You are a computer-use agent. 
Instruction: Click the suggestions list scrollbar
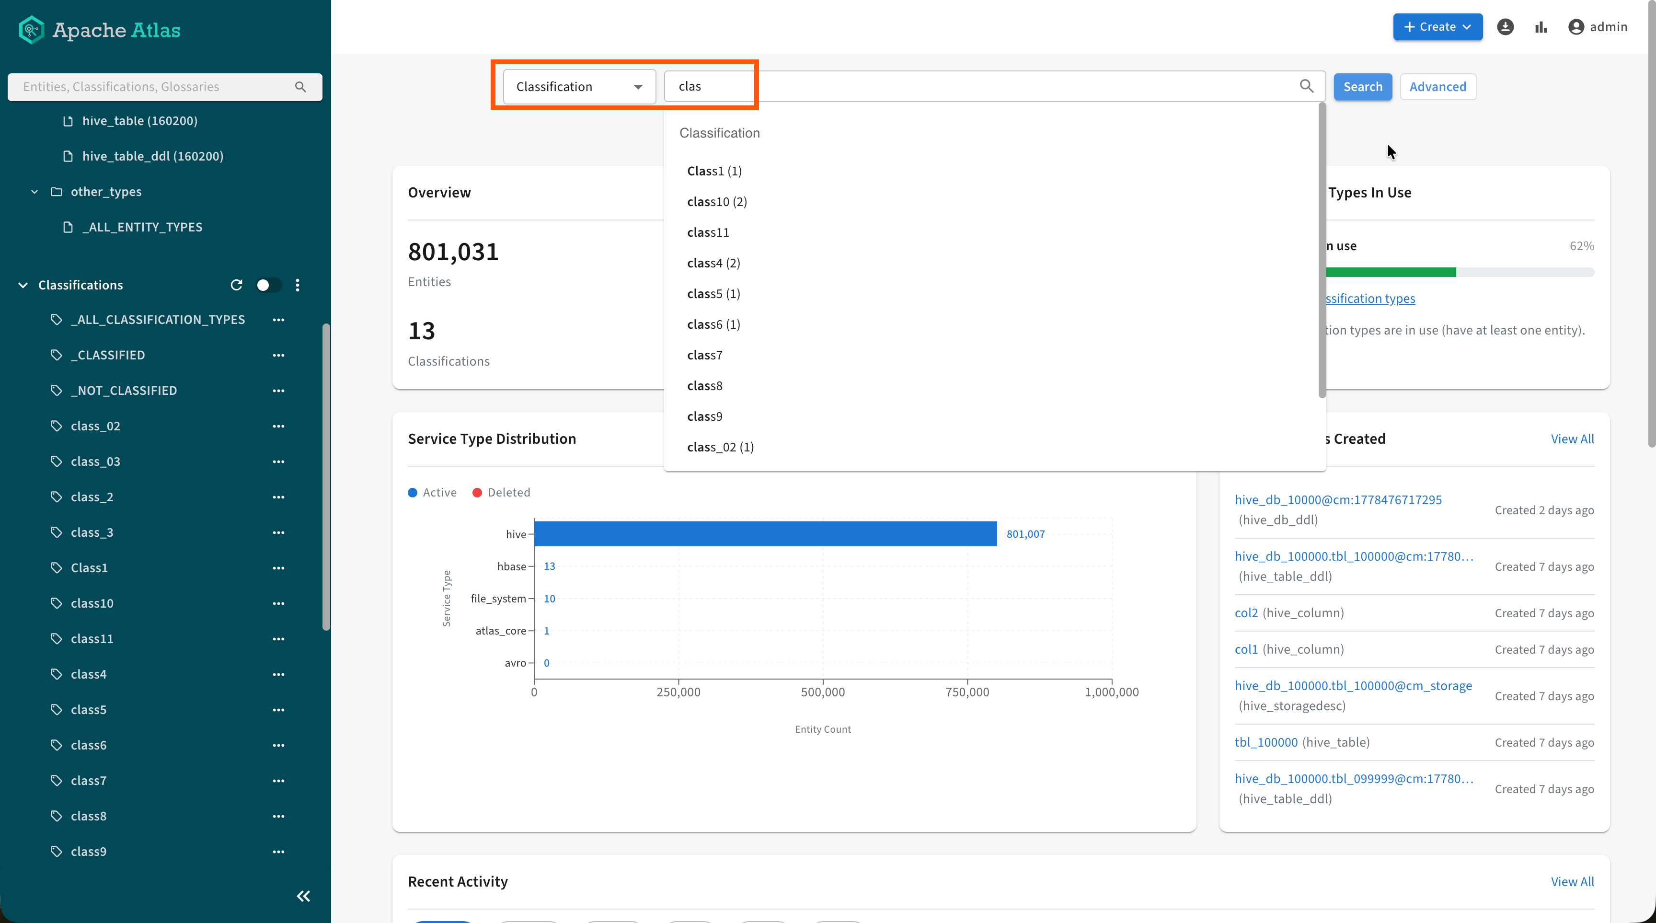tap(1322, 251)
